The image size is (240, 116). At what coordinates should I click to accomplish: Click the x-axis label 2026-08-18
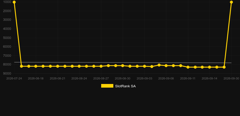36,79
